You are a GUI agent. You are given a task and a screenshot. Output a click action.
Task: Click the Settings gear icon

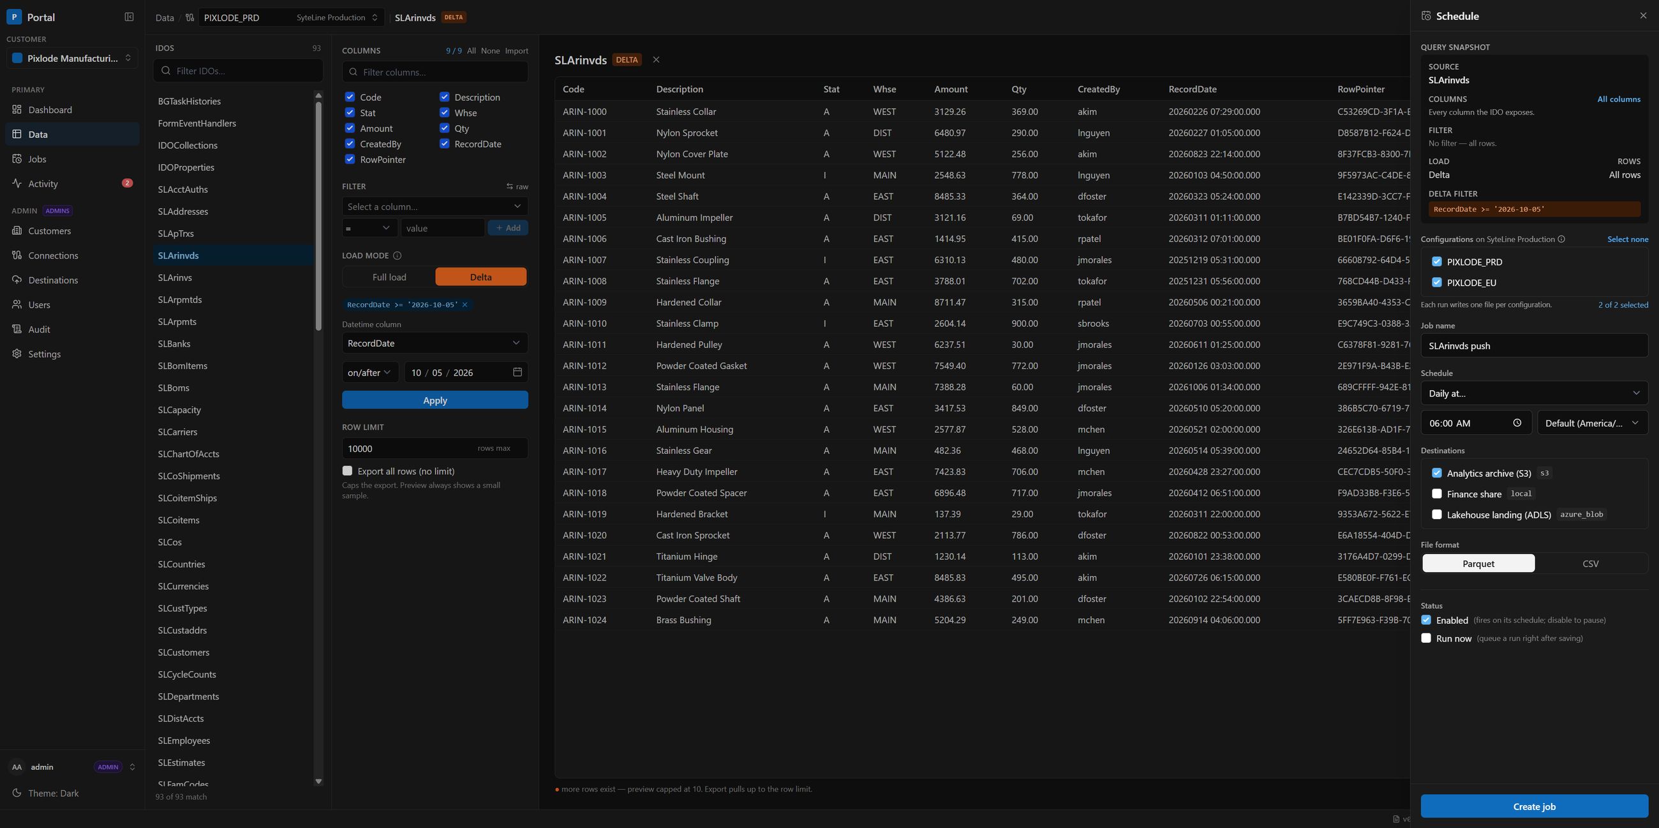tap(17, 354)
